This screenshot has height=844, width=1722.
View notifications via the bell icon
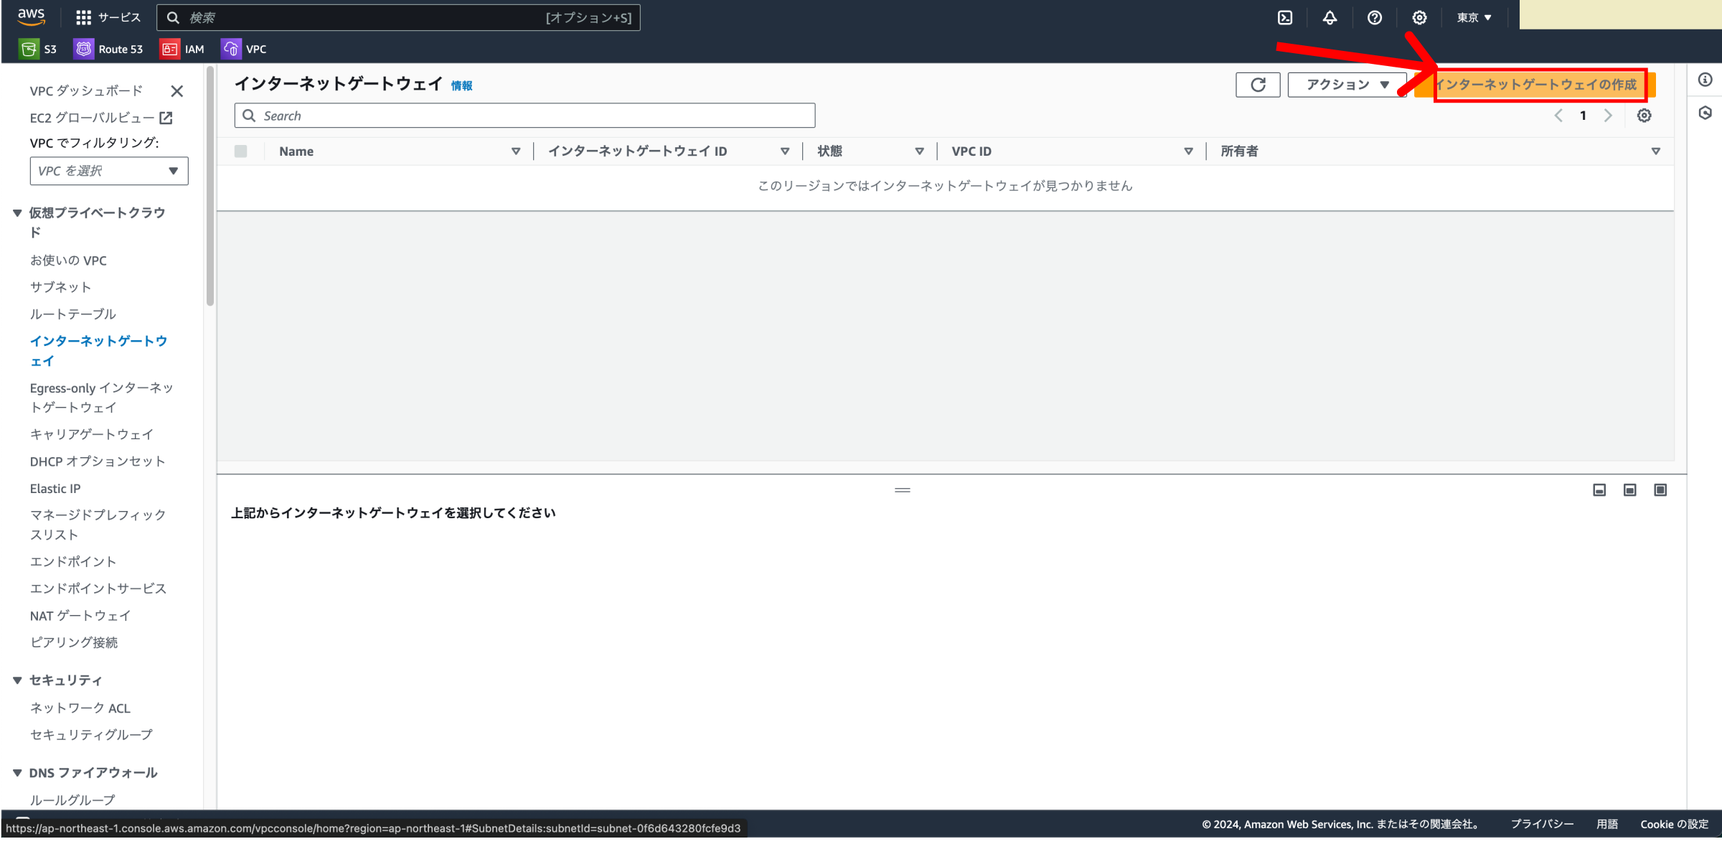(x=1330, y=17)
